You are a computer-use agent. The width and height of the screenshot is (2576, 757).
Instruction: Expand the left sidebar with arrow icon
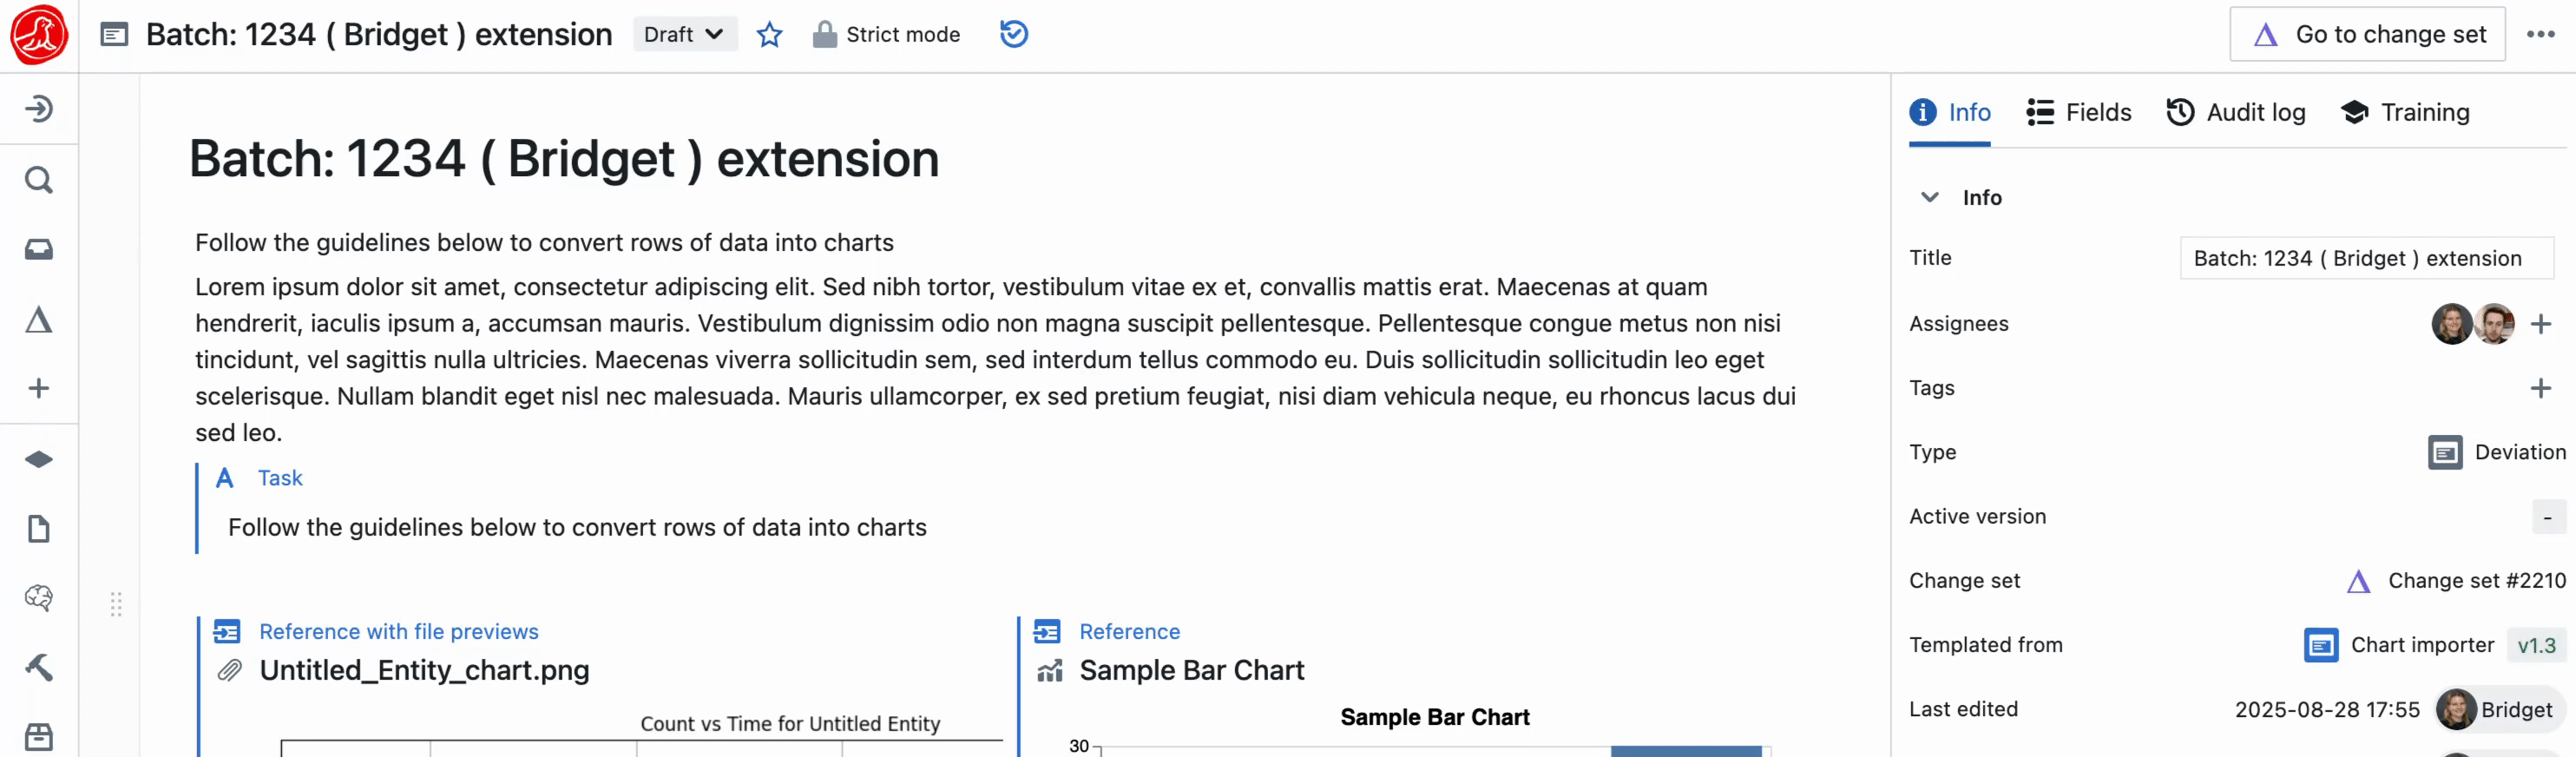point(38,108)
